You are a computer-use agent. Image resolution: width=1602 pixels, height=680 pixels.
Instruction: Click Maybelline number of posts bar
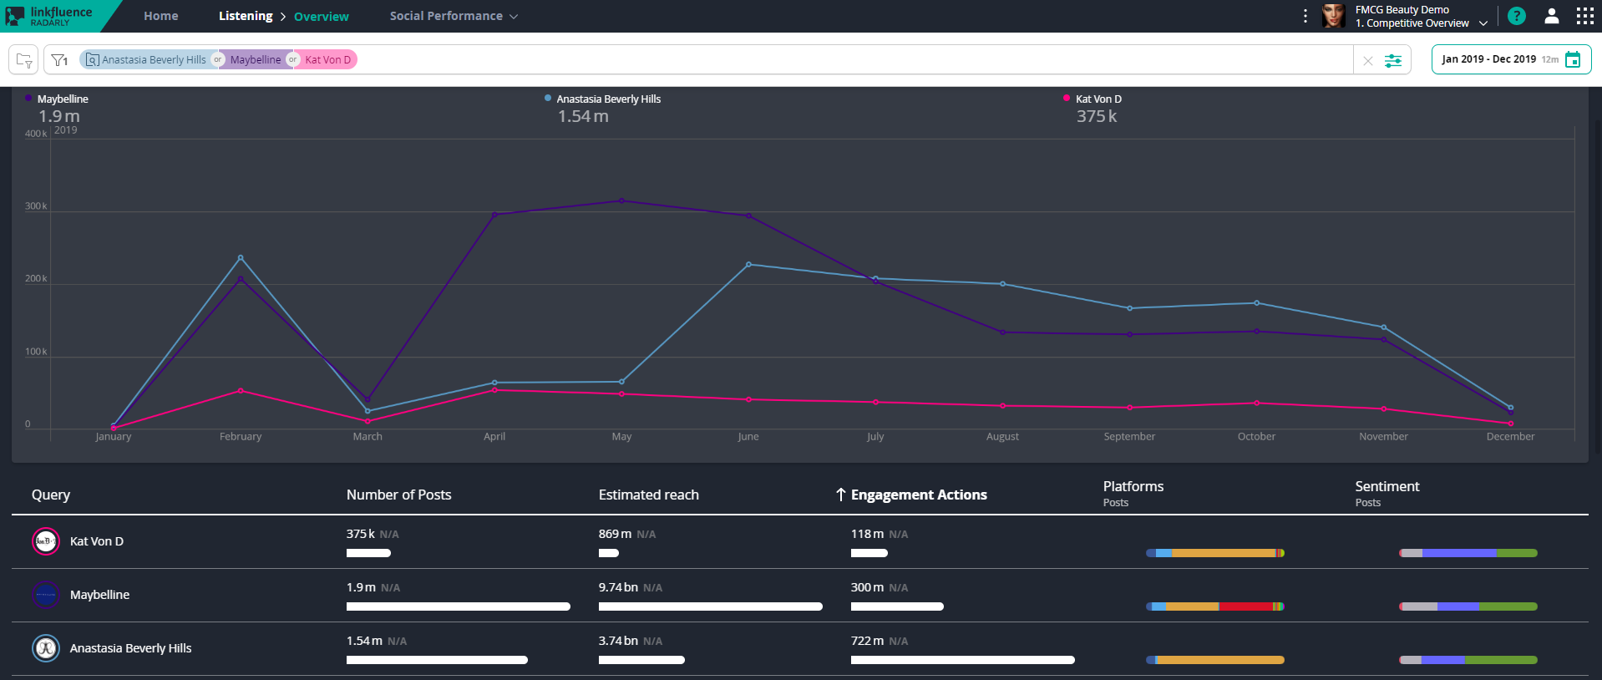459,606
